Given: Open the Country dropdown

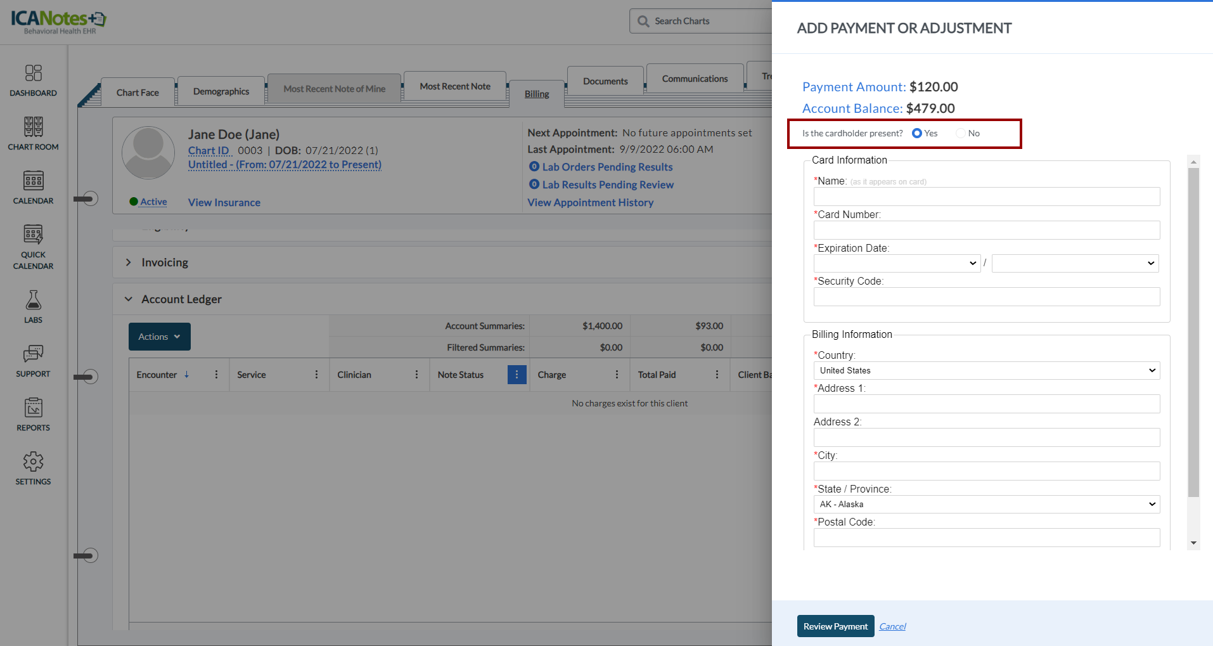Looking at the screenshot, I should pos(986,370).
